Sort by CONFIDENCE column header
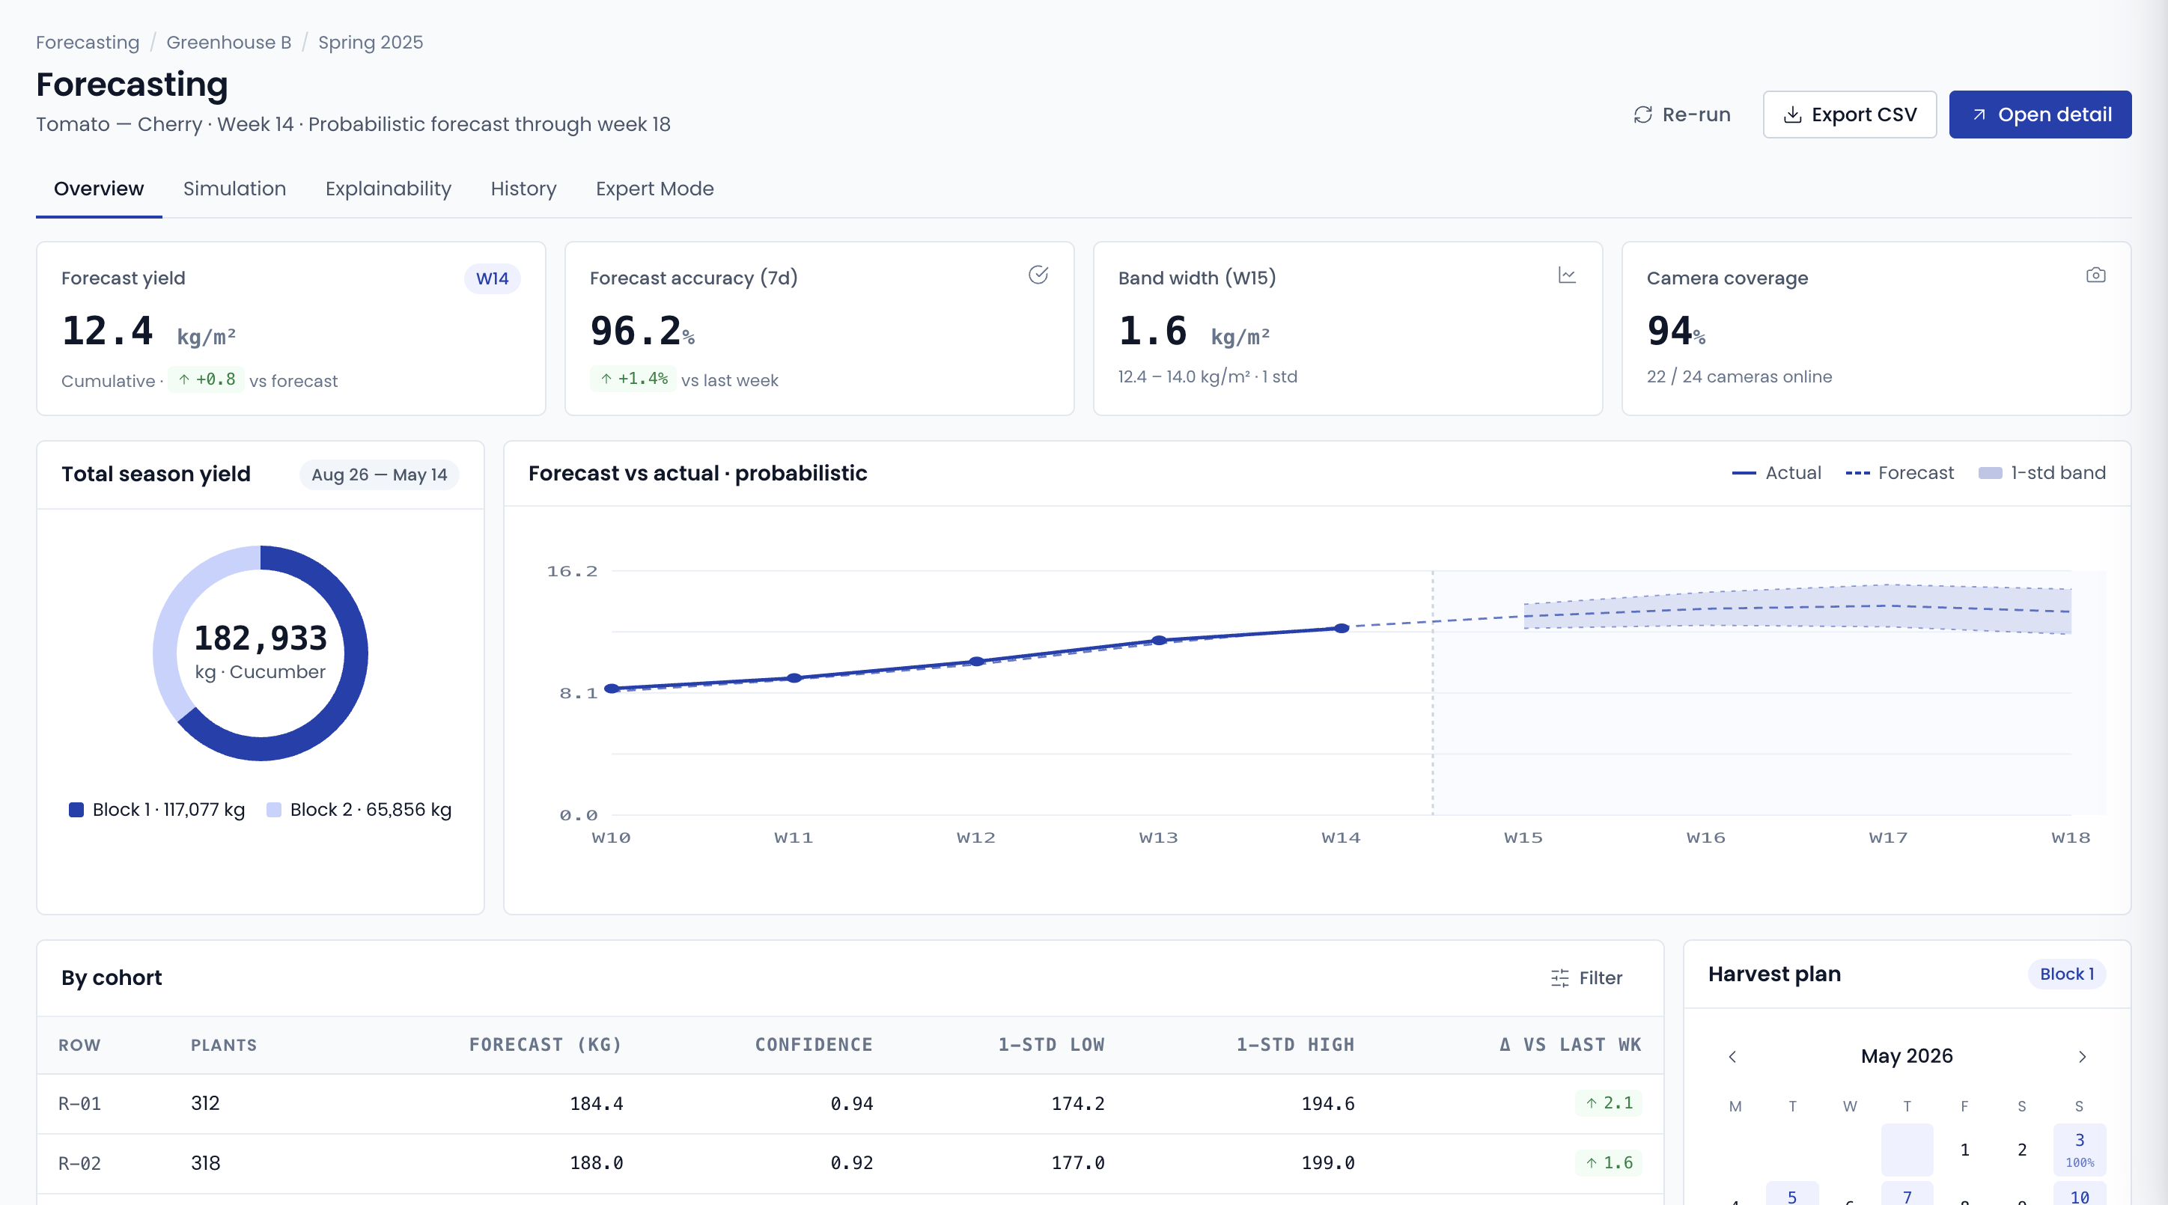The image size is (2168, 1205). (813, 1044)
